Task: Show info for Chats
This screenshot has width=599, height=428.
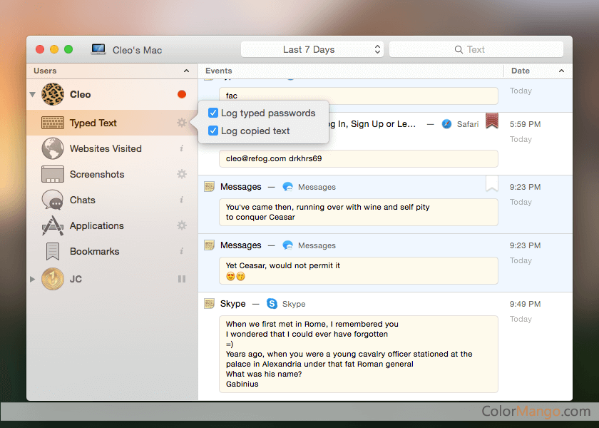Action: (x=182, y=200)
